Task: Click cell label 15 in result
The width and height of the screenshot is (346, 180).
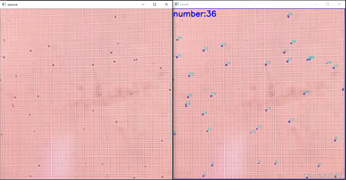Action: pos(268,108)
